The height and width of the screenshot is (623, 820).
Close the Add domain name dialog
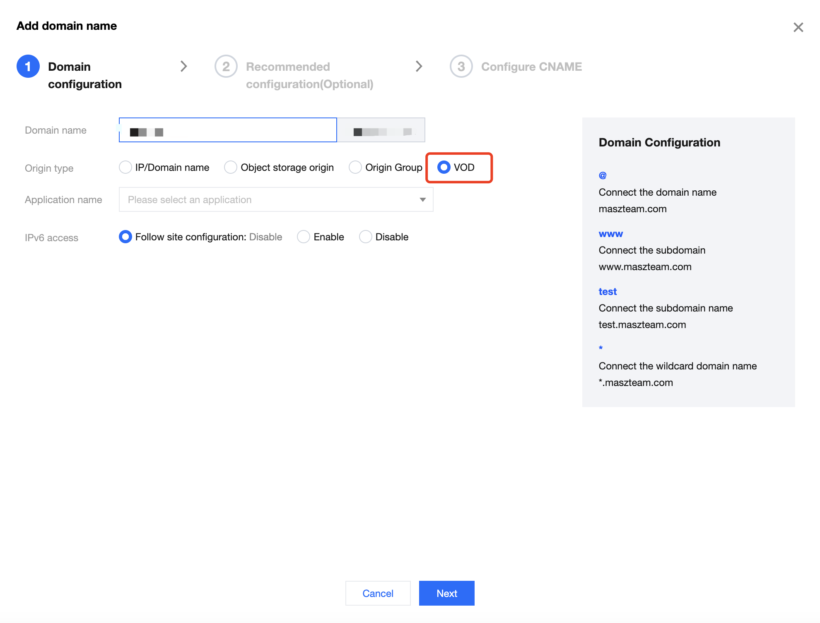click(798, 27)
